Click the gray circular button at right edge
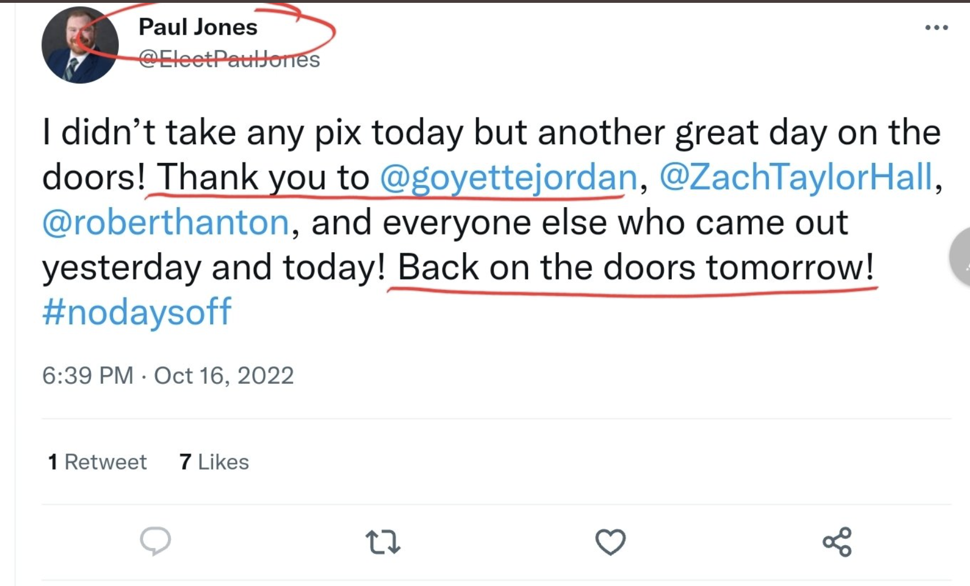Screen dimensions: 970x586 click(961, 257)
